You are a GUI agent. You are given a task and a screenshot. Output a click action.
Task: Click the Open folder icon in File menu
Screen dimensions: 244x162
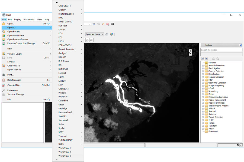tap(4, 24)
